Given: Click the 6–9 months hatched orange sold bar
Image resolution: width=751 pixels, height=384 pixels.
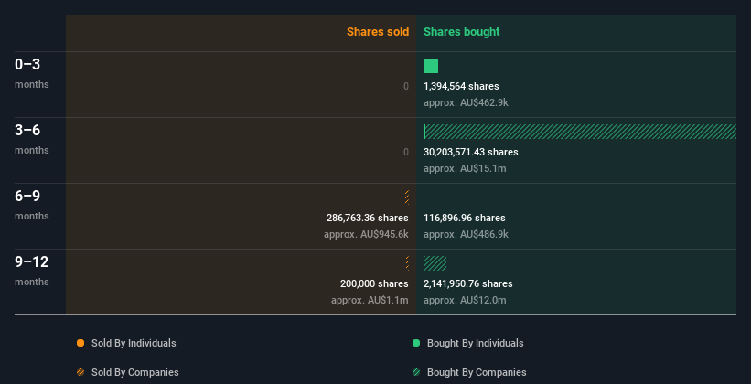Looking at the screenshot, I should point(407,197).
